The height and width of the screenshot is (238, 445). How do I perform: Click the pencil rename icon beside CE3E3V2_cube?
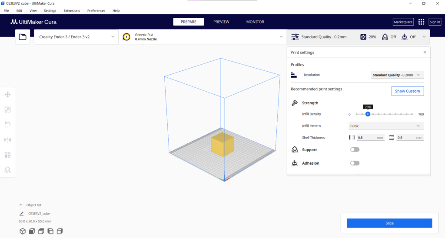pos(22,214)
